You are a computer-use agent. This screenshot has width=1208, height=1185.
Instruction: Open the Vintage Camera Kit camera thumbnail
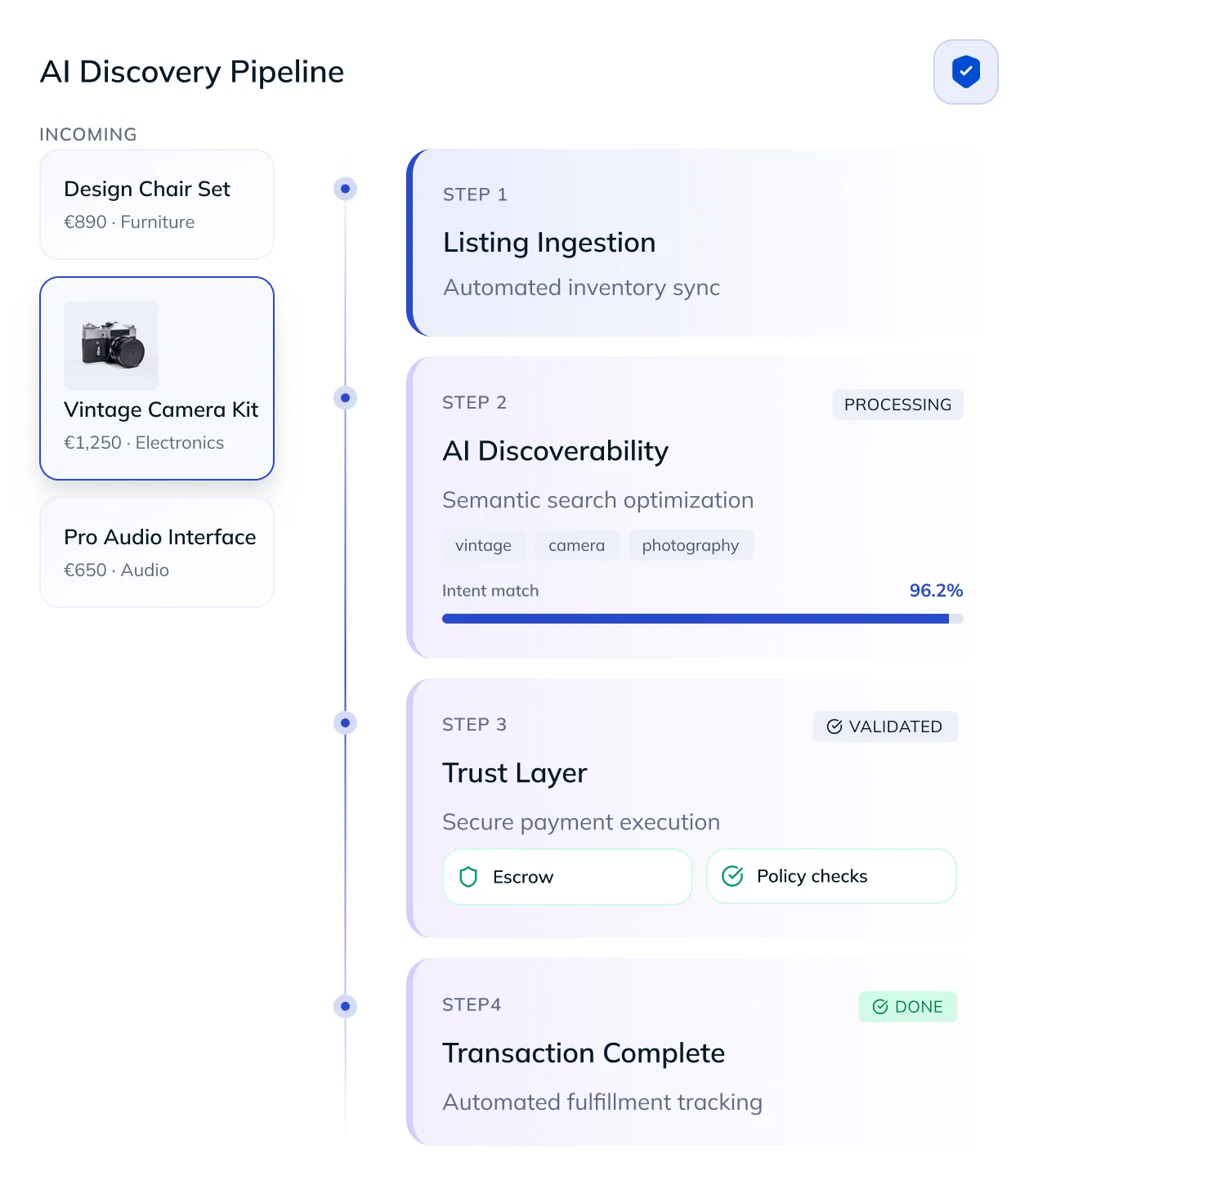coord(111,345)
